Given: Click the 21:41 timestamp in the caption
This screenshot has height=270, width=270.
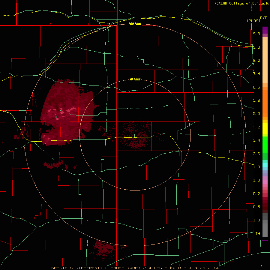Looking at the screenshot, I should 214,268.
